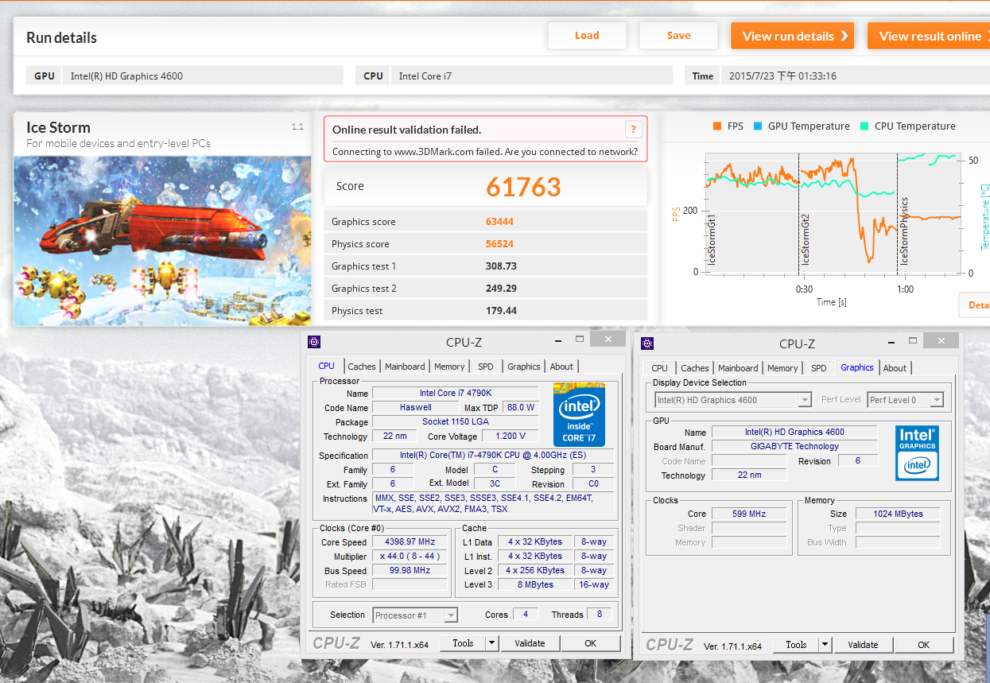
Task: Click Validate in CPU-Z processor window
Action: click(530, 643)
